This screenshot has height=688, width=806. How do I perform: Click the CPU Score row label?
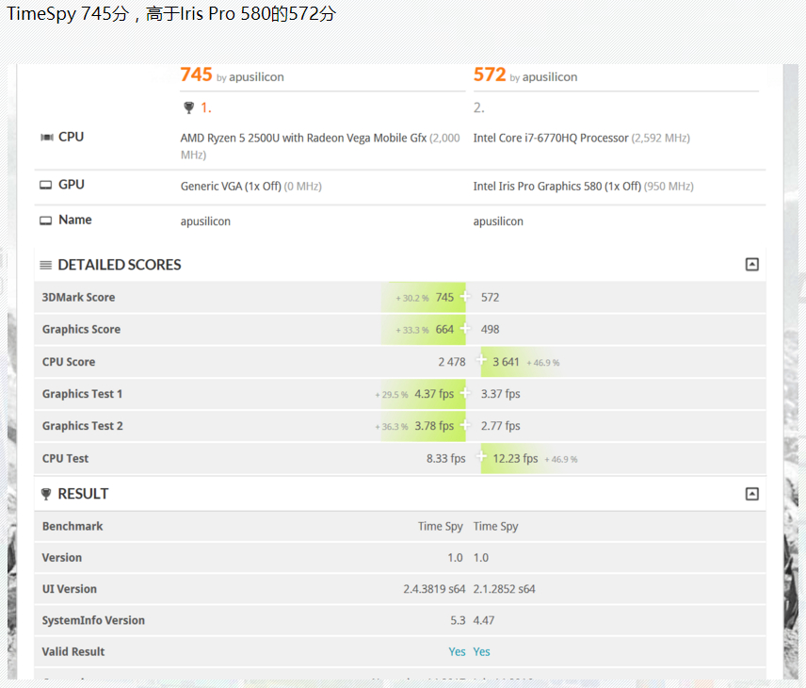(69, 362)
